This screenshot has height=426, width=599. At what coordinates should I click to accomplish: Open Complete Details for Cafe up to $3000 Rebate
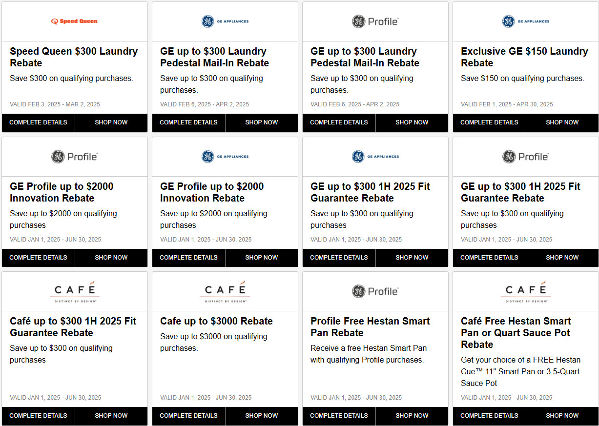[x=188, y=416]
